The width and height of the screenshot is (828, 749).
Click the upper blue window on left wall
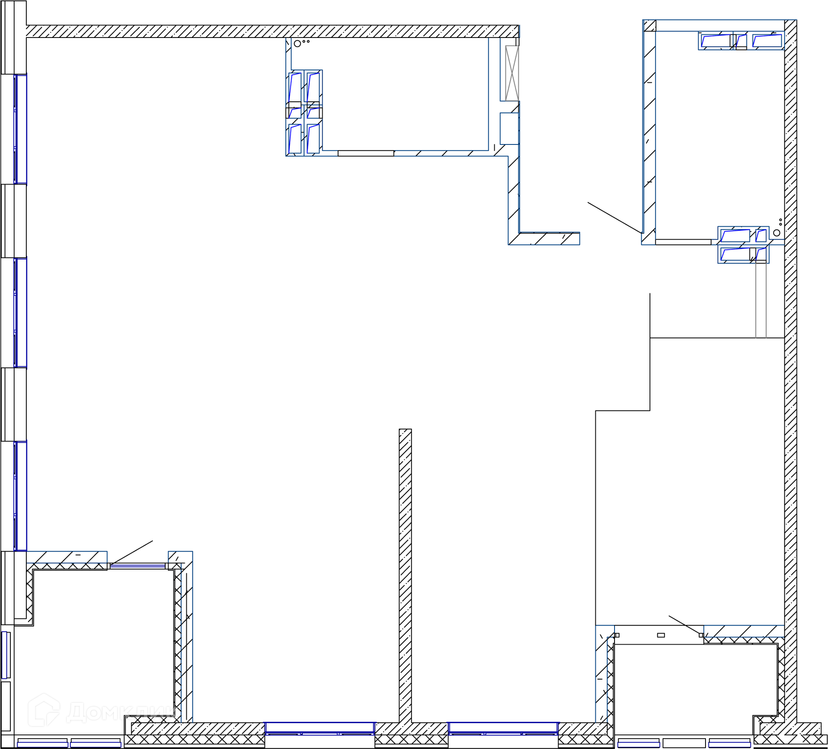click(x=21, y=129)
